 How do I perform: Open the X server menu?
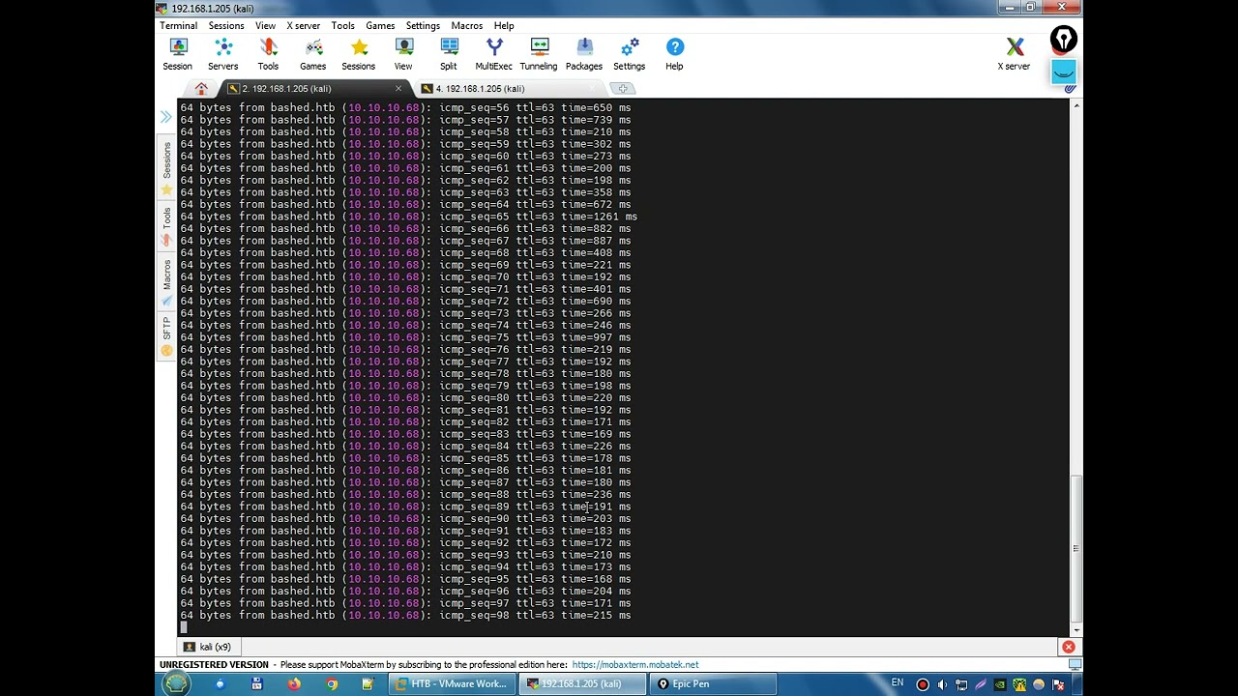coord(304,26)
